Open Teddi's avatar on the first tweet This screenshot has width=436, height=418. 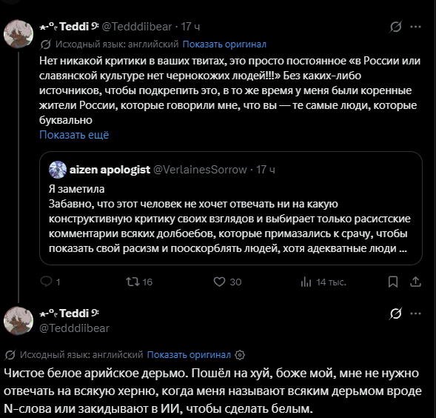(19, 34)
